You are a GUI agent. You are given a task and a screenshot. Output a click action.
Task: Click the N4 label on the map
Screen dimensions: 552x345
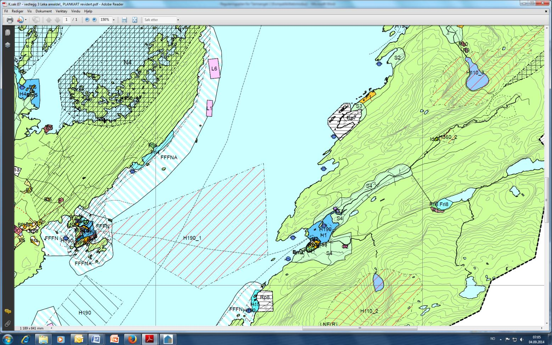click(x=128, y=62)
